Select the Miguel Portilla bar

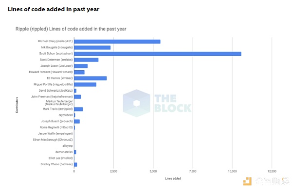point(85,84)
